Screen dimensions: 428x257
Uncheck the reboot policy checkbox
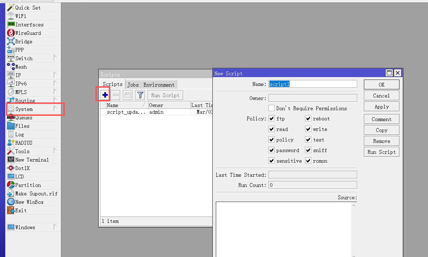pos(308,119)
